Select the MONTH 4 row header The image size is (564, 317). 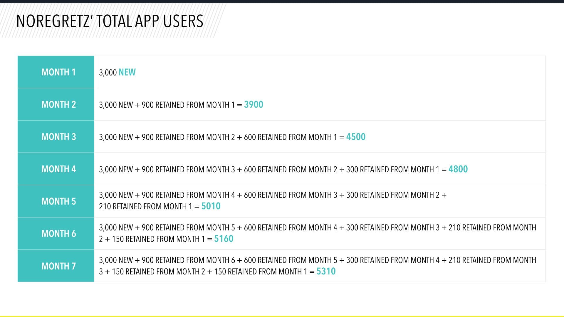[x=58, y=169]
